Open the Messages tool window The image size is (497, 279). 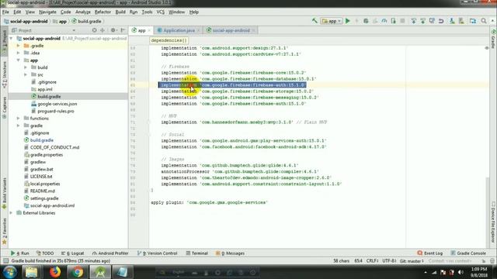pos(230,253)
